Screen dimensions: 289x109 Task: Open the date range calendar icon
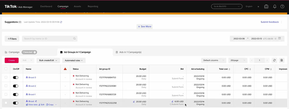(279, 38)
